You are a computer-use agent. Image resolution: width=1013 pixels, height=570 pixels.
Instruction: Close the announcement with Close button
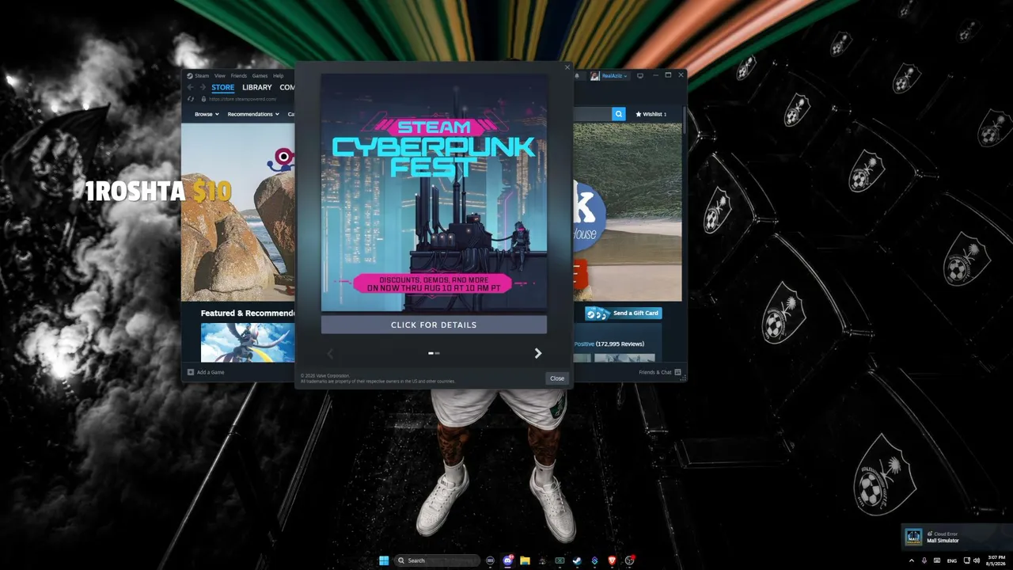pos(557,378)
